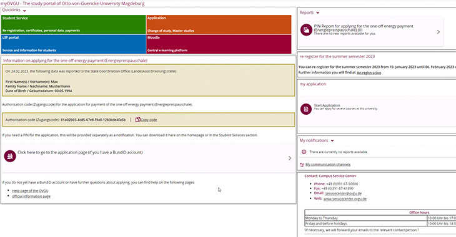Open the Moodle e-learning tile
This screenshot has width=456, height=237.
pyautogui.click(x=219, y=44)
